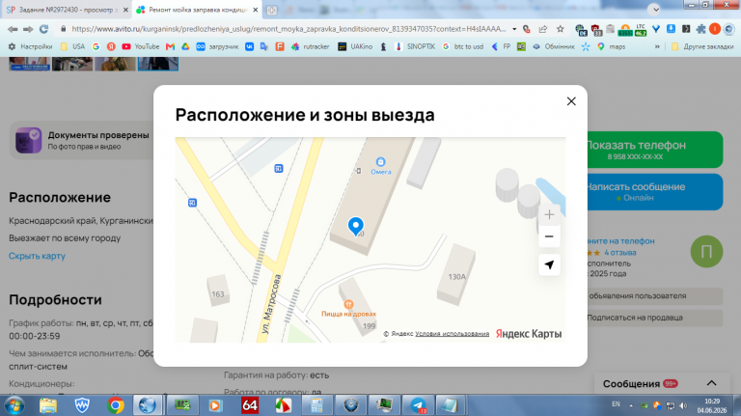
Task: Open the rutracker bookmark
Action: pos(311,46)
